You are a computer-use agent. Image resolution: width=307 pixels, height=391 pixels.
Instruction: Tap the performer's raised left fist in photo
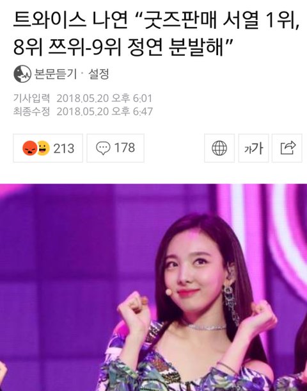263,313
